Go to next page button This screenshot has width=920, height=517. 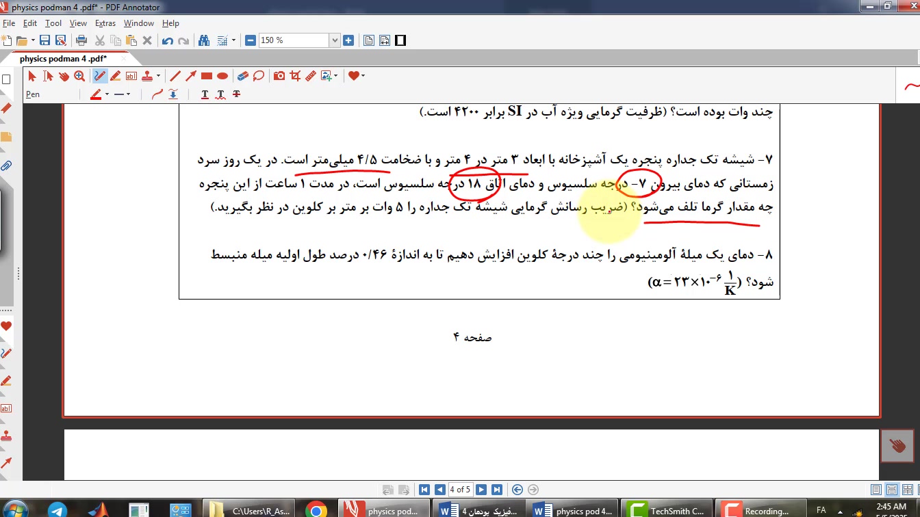tap(481, 490)
